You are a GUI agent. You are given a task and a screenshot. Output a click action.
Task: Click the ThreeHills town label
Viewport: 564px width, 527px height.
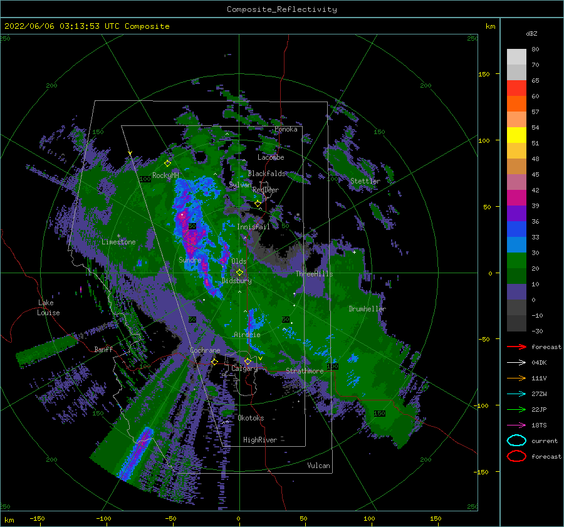(x=315, y=274)
